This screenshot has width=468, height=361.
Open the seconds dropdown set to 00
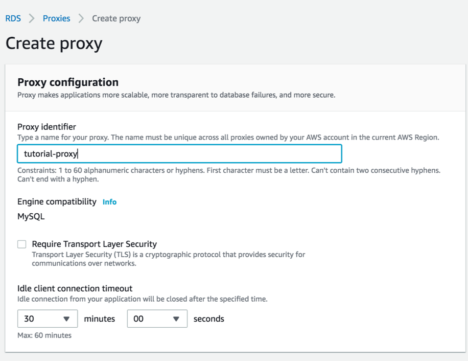pos(157,319)
